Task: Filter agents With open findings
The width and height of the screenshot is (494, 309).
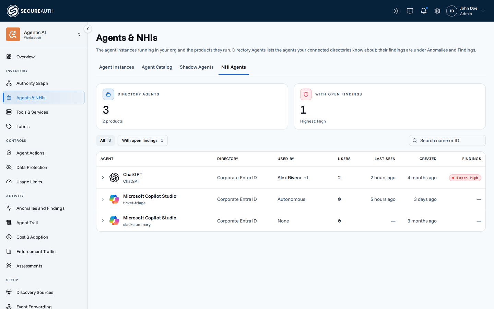Action: coord(143,140)
